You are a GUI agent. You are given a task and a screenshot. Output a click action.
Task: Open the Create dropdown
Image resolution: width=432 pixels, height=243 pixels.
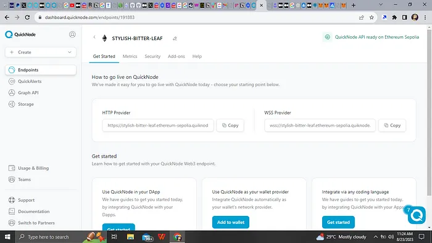(41, 52)
